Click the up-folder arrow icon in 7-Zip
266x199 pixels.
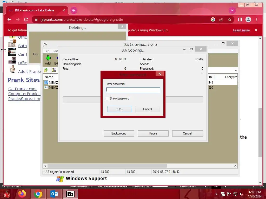tap(46, 70)
